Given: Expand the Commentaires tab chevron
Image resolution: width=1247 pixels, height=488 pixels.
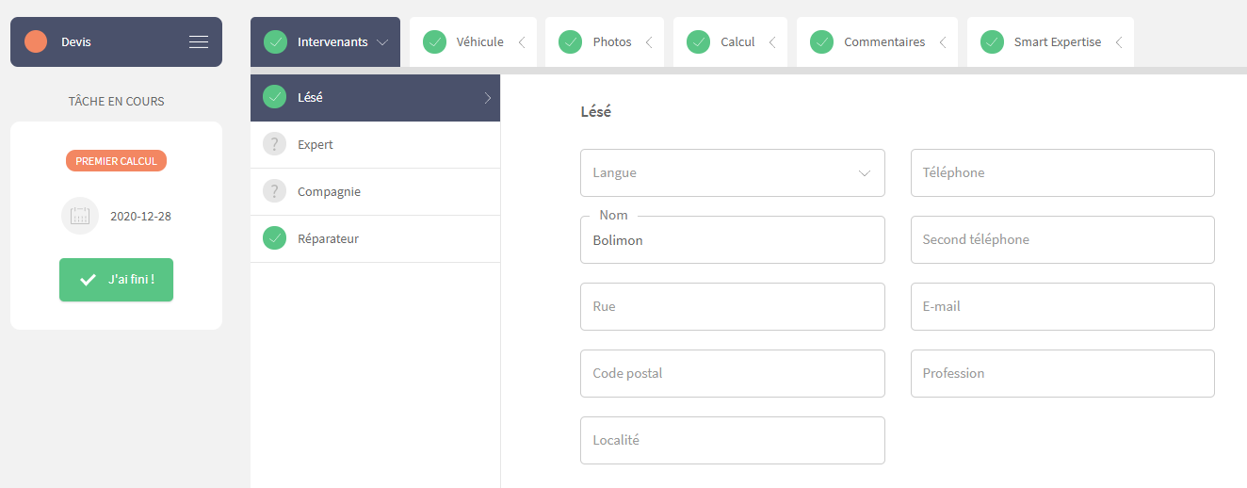Looking at the screenshot, I should click(944, 41).
